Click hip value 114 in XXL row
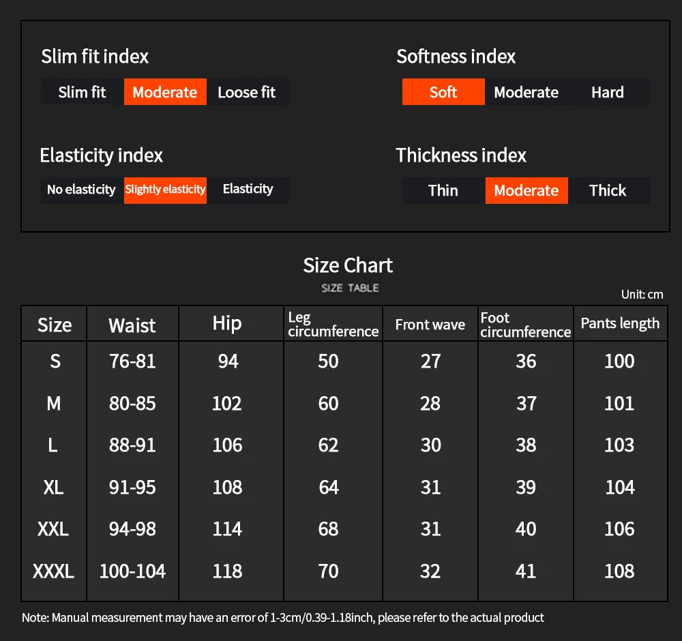 click(227, 528)
